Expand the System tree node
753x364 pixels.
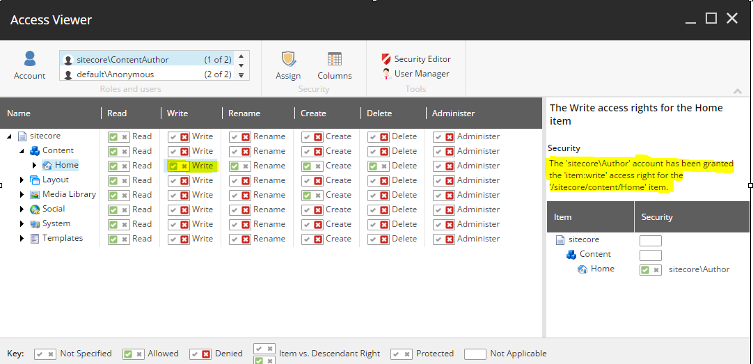22,224
